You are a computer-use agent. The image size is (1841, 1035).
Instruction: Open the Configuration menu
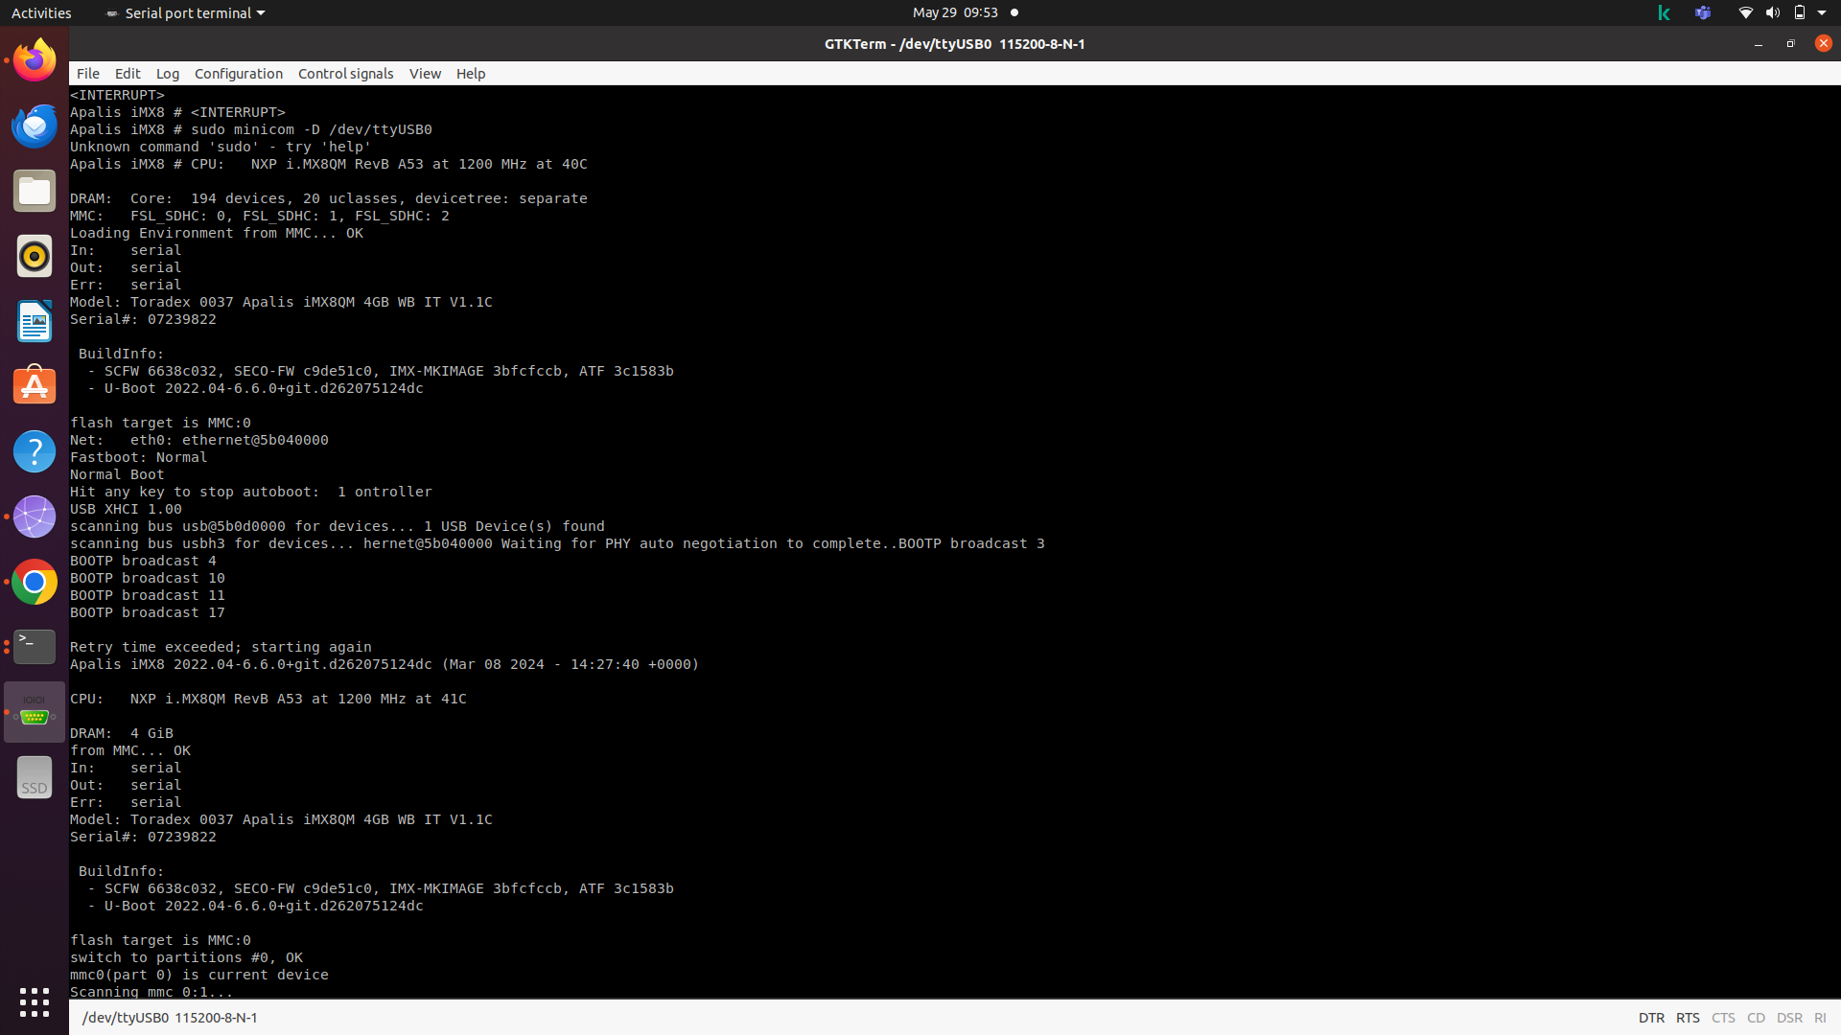[239, 74]
